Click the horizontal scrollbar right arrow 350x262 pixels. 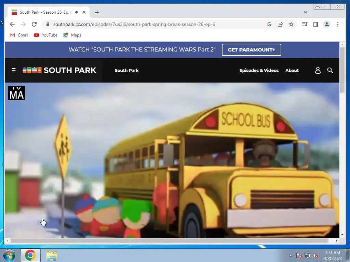point(337,241)
